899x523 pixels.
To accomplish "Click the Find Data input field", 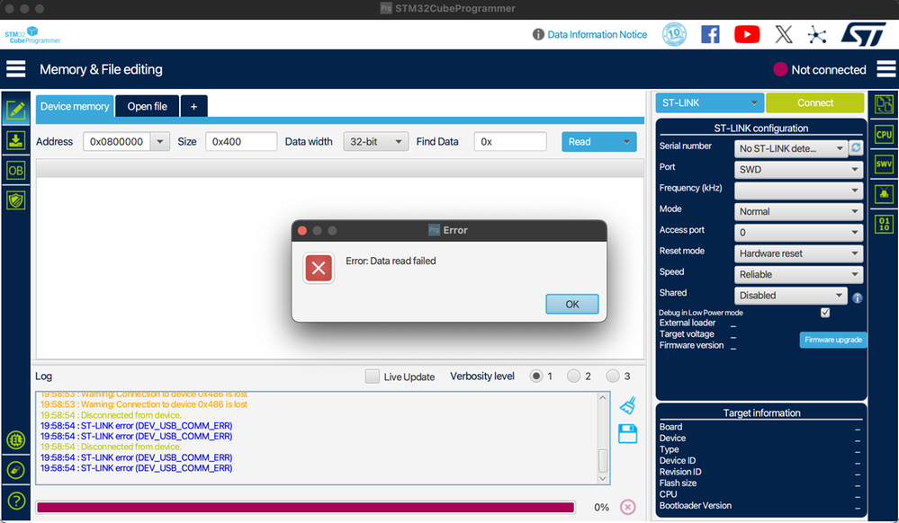I will pos(510,141).
